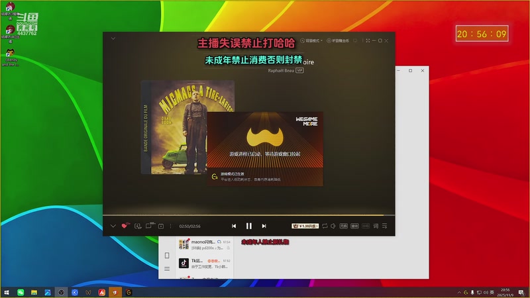Close the rear white window
530x298 pixels.
(x=423, y=71)
